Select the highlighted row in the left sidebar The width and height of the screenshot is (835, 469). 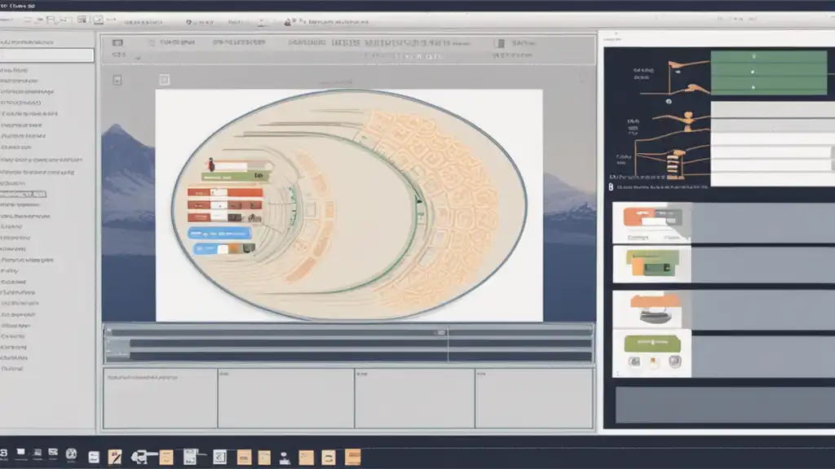pyautogui.click(x=23, y=194)
